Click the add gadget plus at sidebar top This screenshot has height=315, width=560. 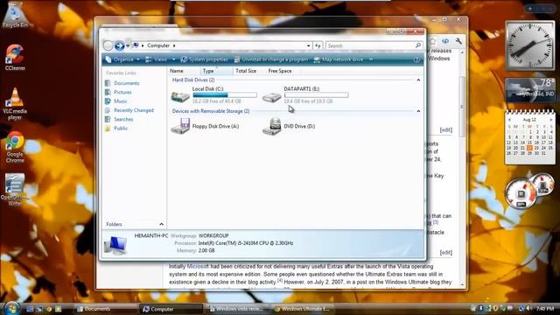click(x=530, y=8)
